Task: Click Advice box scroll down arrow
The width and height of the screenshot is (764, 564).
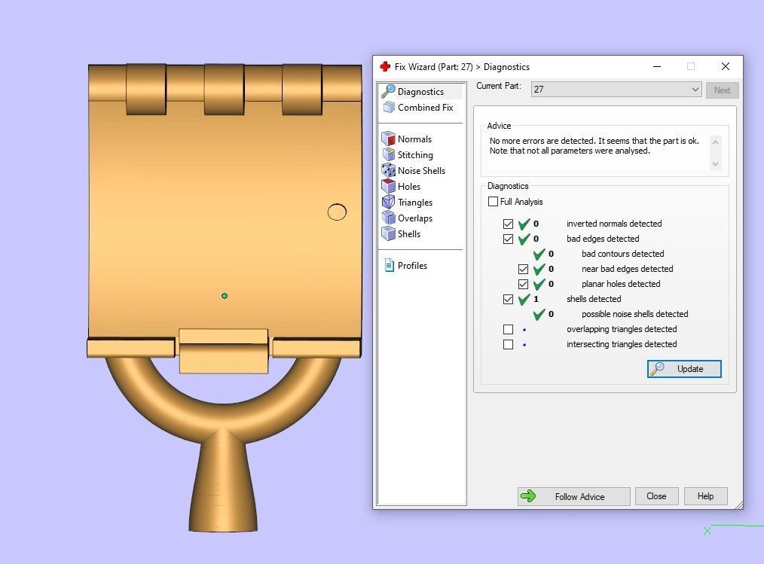Action: click(x=715, y=164)
